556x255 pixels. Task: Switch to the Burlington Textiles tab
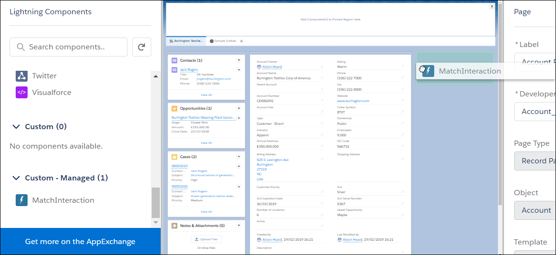pyautogui.click(x=186, y=41)
